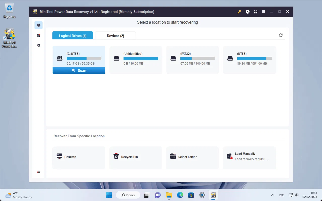Click the FAT32 drive usage bar
The width and height of the screenshot is (322, 201).
pos(198,59)
